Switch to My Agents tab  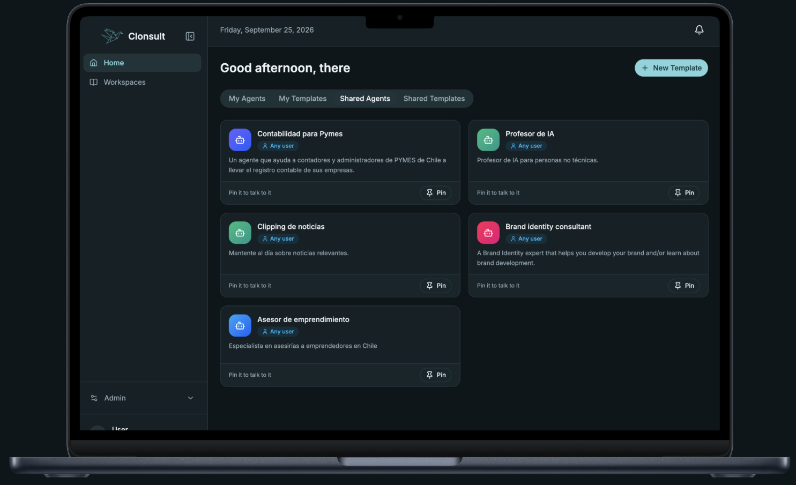pyautogui.click(x=247, y=99)
